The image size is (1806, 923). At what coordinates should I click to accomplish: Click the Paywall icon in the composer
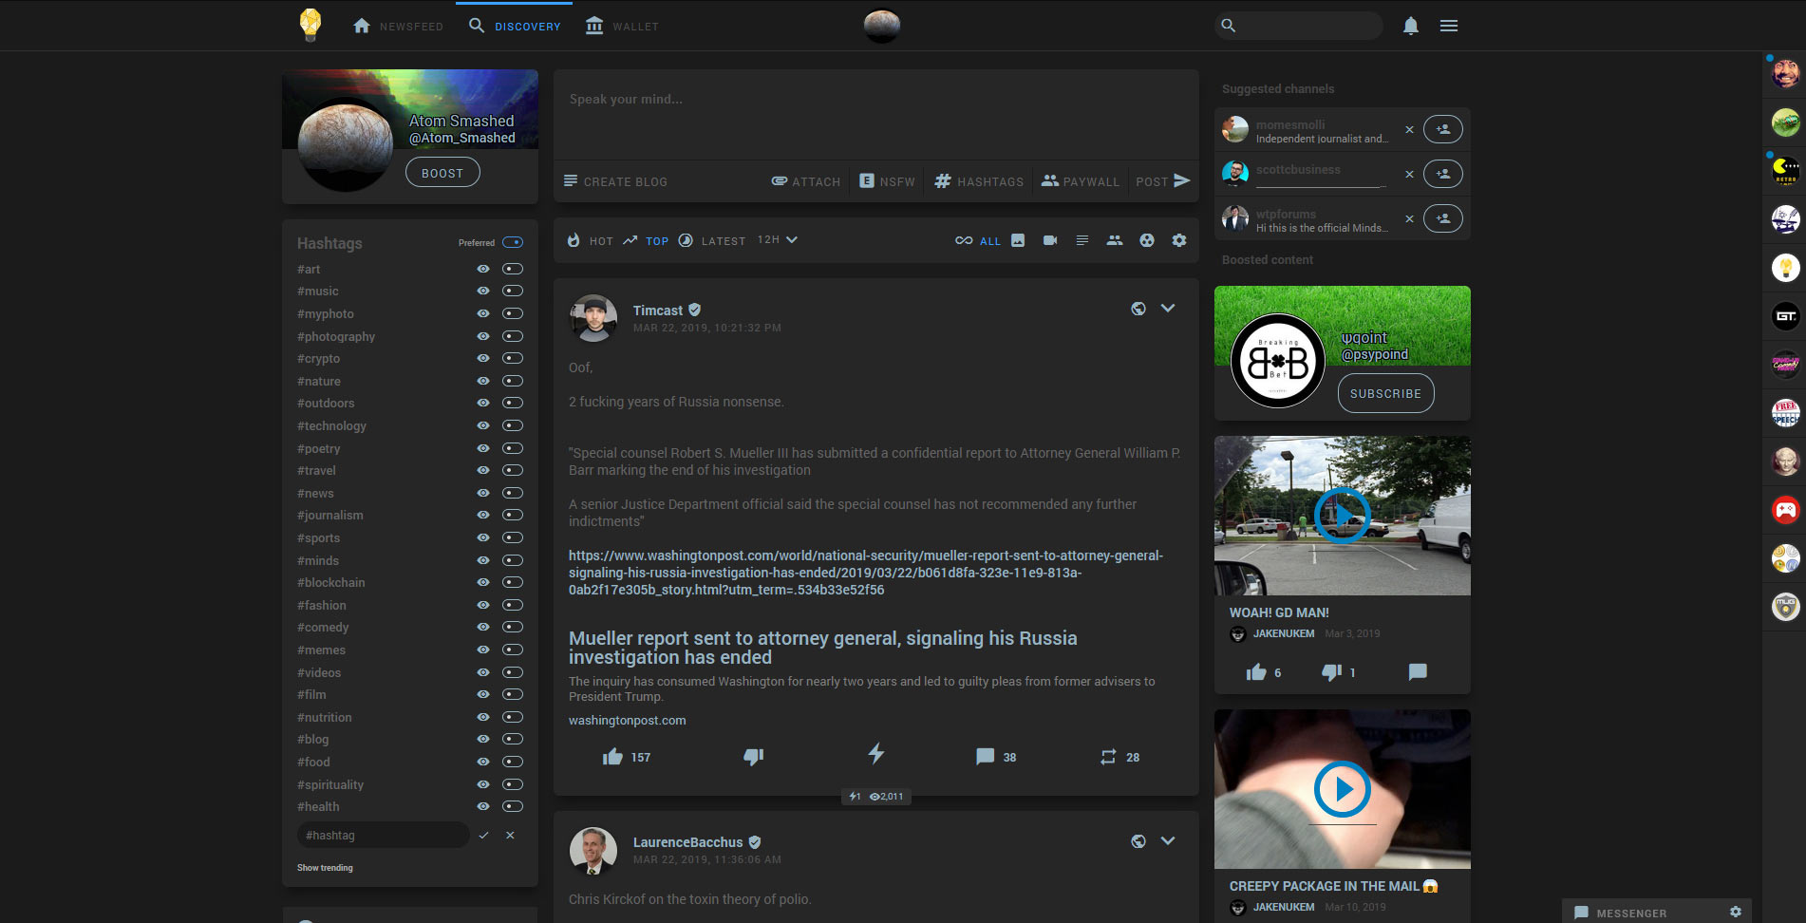pos(1048,180)
